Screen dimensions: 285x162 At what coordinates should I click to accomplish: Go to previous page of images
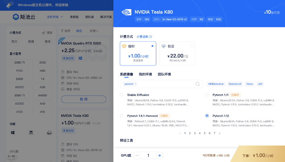180,133
